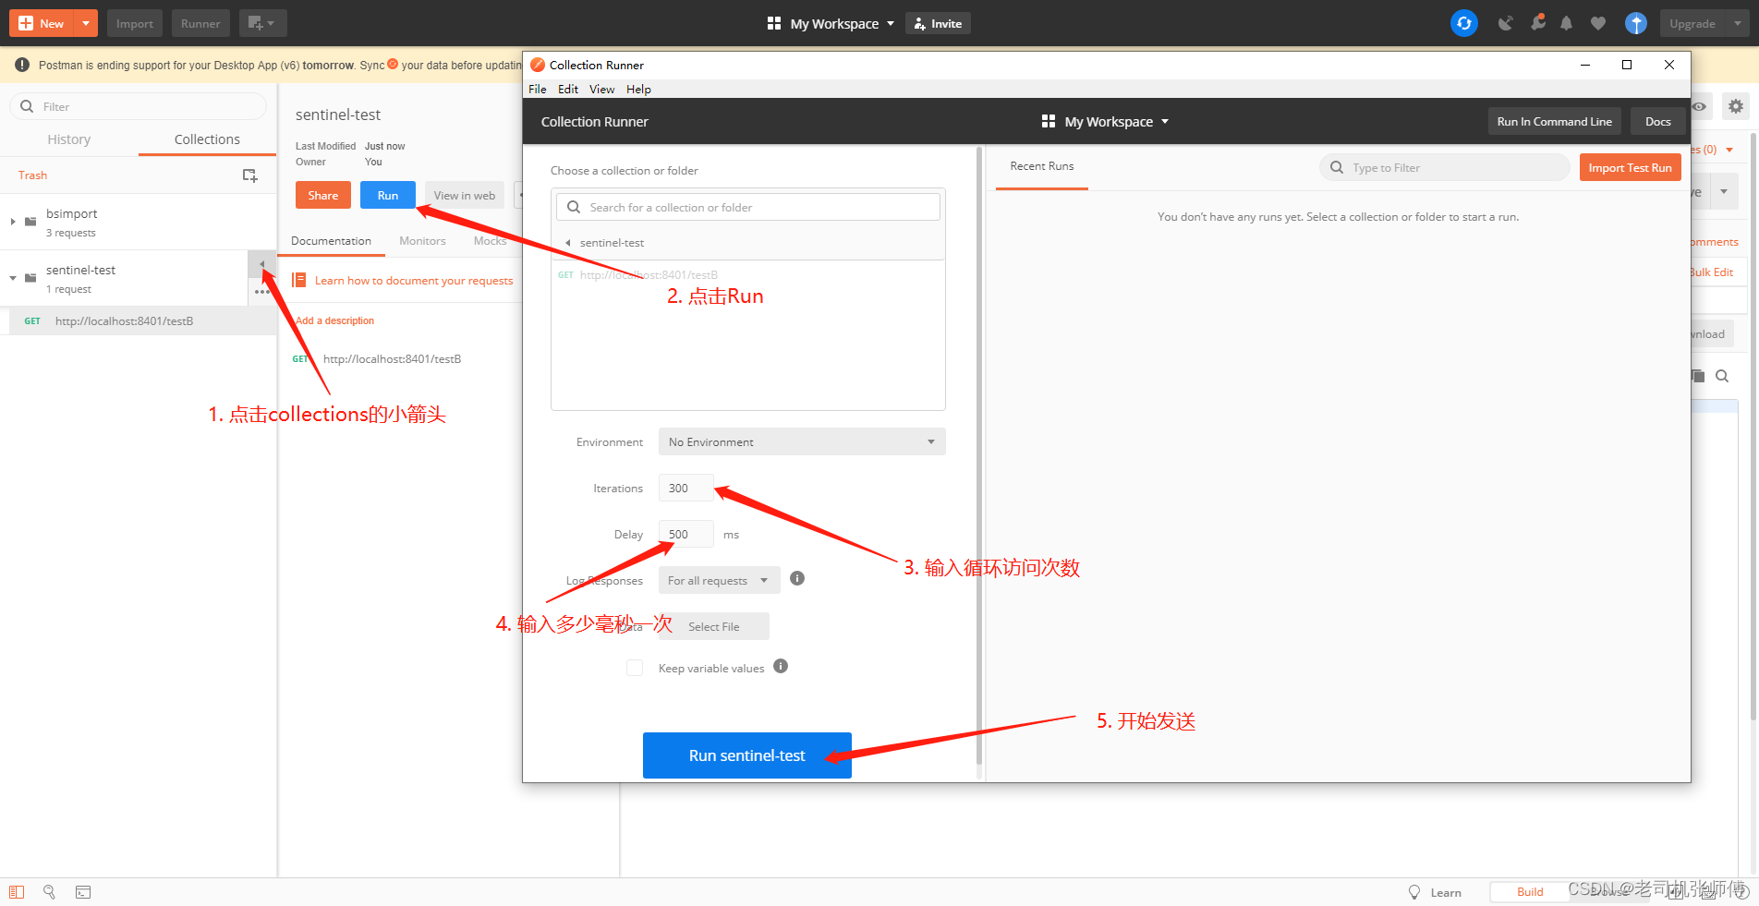Click the info icon beside Log Responses
The height and width of the screenshot is (906, 1759).
click(x=797, y=578)
